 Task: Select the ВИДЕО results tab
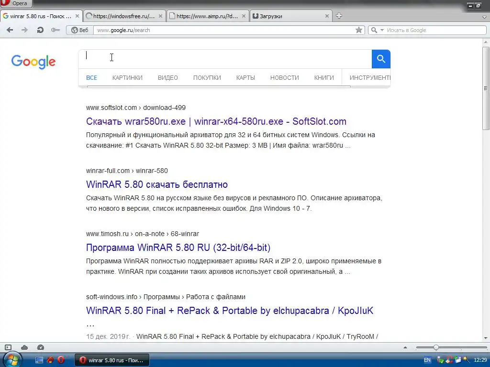168,78
